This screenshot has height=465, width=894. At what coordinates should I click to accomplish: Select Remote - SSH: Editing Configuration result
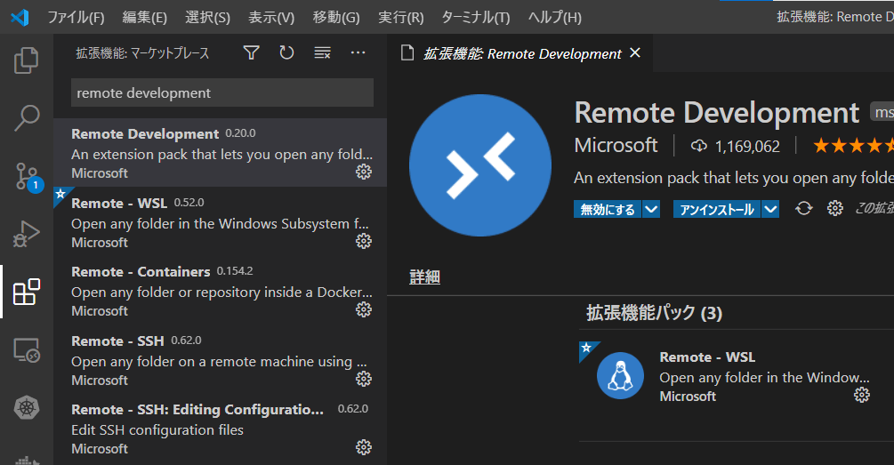pos(220,429)
